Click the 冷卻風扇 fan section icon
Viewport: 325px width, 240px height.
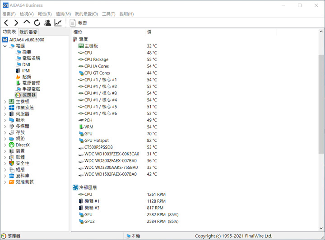tap(75, 187)
